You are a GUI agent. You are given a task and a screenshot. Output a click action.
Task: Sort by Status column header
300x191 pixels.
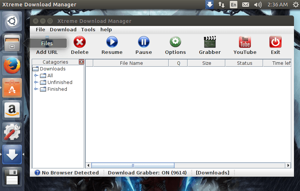244,63
